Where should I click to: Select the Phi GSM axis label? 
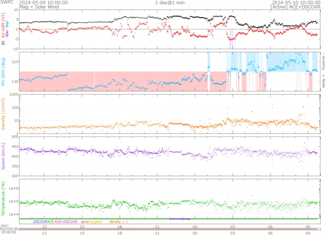4,72
